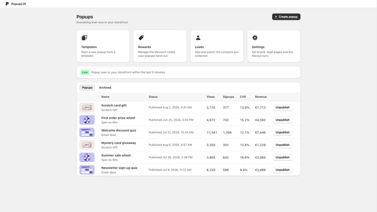The image size is (377, 212).
Task: Open the Welcome discount quiz thumbnail
Action: pyautogui.click(x=87, y=132)
